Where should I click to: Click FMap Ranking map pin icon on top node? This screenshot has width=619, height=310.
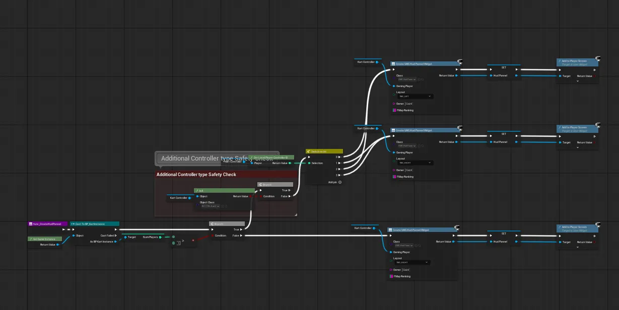click(394, 110)
